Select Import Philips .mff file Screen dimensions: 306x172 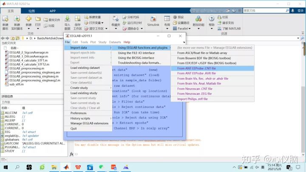click(212, 99)
